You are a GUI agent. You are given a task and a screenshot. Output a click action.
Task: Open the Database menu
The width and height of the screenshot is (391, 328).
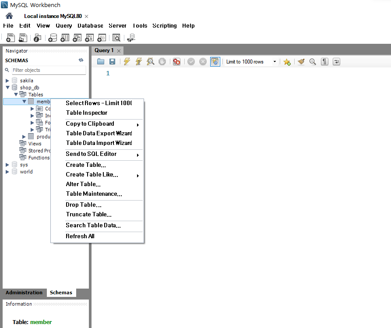click(90, 26)
